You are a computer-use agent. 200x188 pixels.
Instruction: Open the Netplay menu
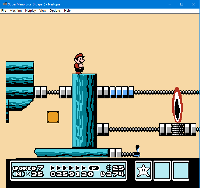click(x=30, y=11)
